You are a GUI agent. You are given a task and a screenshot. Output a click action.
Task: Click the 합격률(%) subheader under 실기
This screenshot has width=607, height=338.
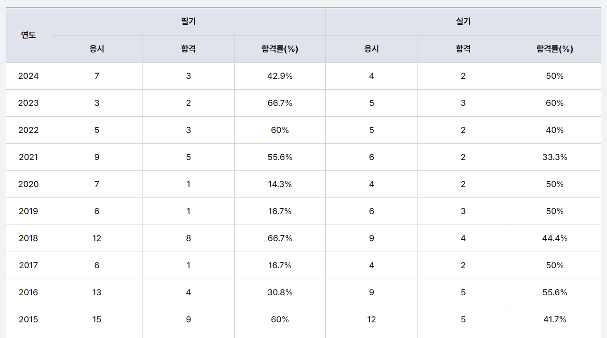(x=554, y=49)
